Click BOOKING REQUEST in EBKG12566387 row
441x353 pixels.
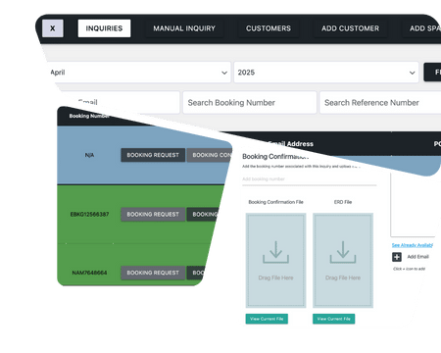pyautogui.click(x=153, y=215)
